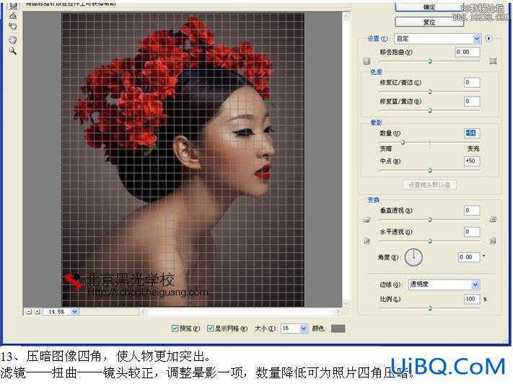
Task: Click barrel distortion icon left of slider
Action: point(367,61)
